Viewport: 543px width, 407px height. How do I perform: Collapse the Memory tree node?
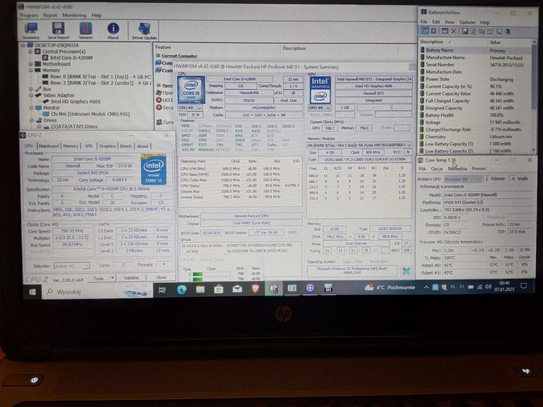(x=30, y=70)
